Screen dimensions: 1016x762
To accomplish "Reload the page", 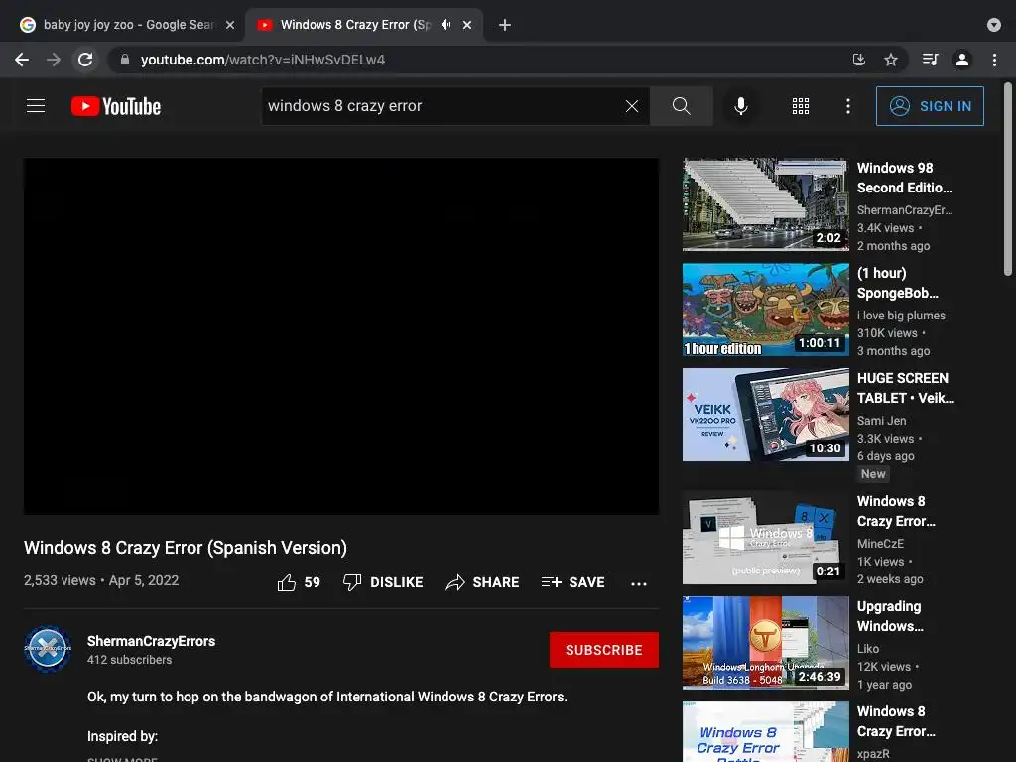I will pos(85,60).
